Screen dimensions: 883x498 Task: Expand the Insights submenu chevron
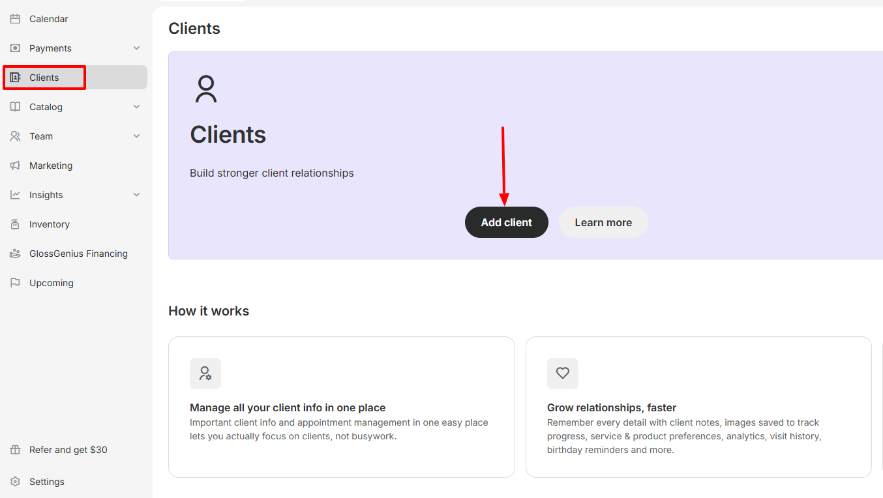click(136, 195)
